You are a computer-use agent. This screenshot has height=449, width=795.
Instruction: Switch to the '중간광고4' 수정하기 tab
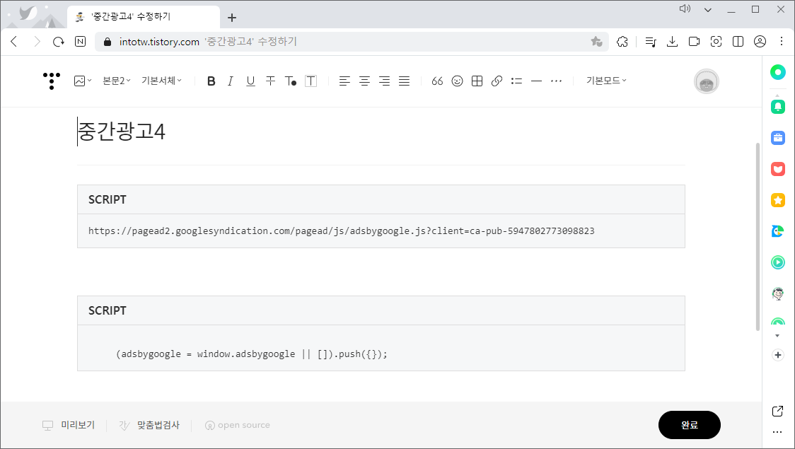(x=143, y=17)
